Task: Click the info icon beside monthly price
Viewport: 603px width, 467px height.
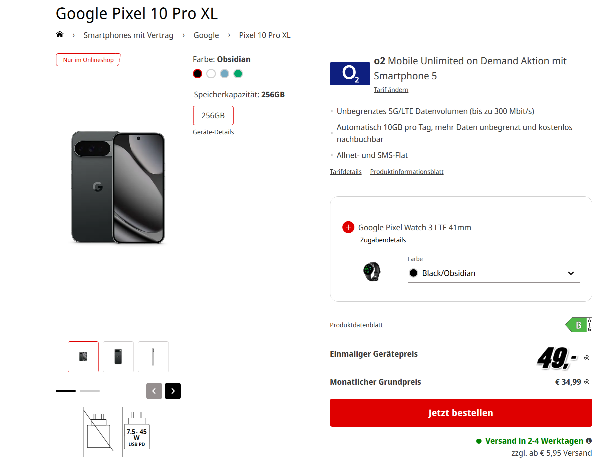Action: 587,382
